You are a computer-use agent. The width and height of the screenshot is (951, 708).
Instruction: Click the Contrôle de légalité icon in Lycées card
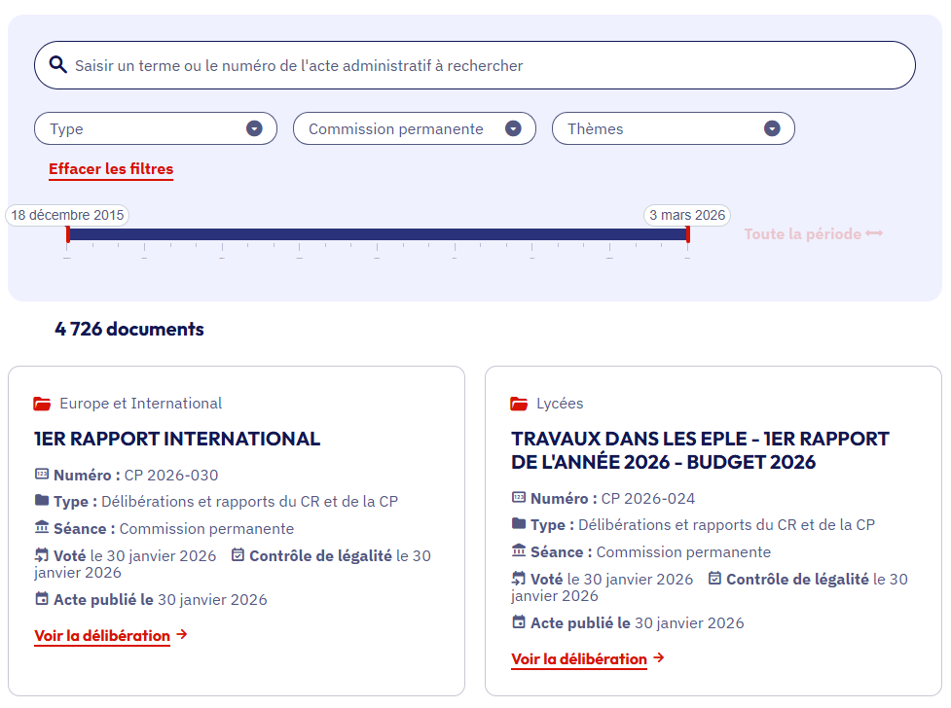714,579
